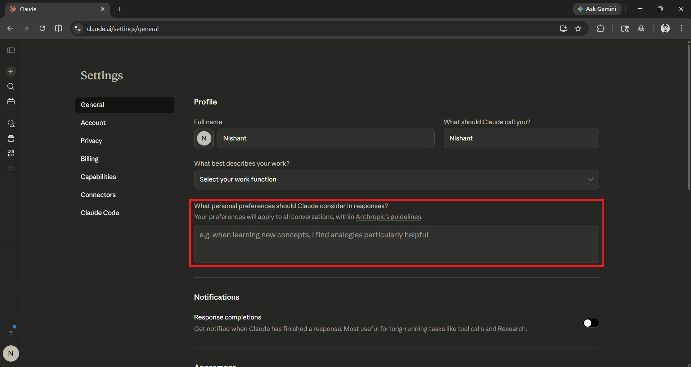Click the Settings page heading
The image size is (691, 367).
(x=102, y=75)
